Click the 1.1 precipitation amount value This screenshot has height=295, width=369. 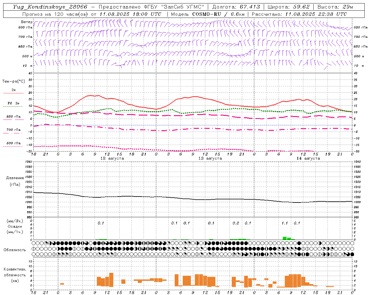click(285, 223)
